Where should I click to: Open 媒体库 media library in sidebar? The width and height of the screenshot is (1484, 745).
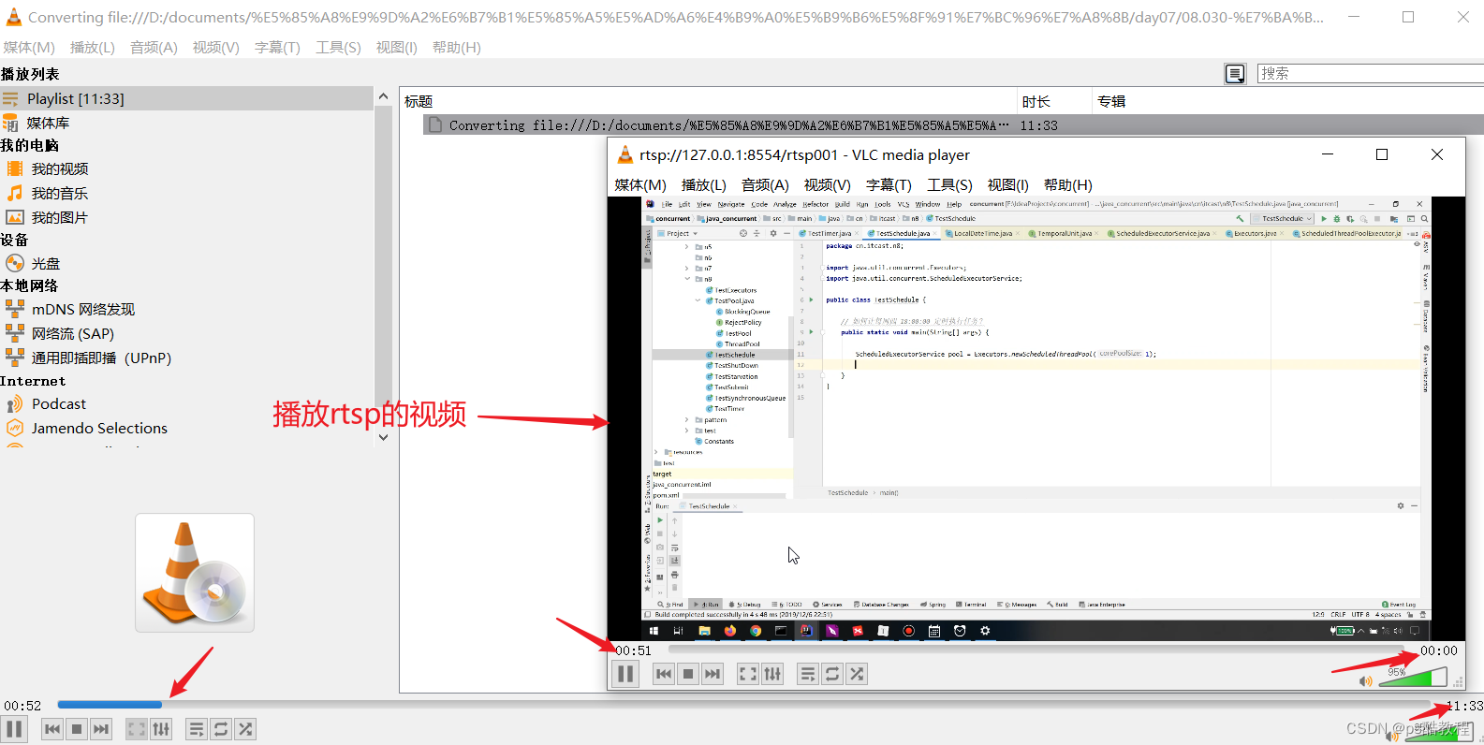pyautogui.click(x=48, y=123)
